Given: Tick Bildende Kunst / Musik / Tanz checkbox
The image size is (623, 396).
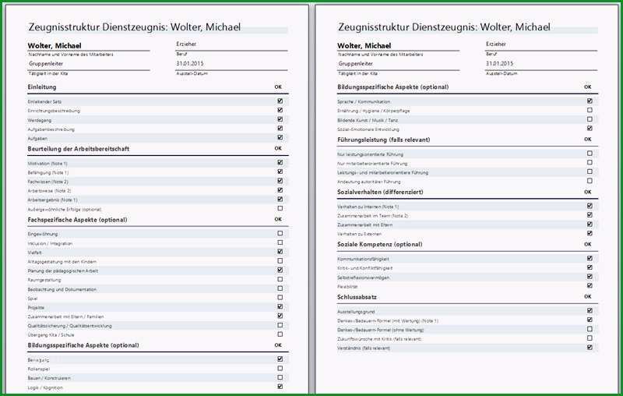Looking at the screenshot, I should tap(590, 119).
